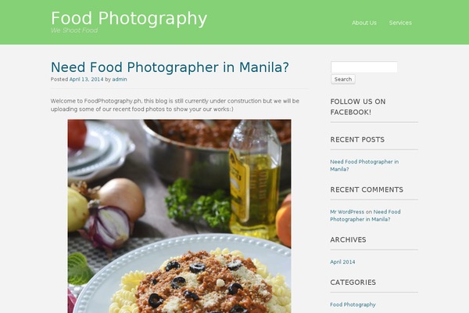
Task: Click the Recent Comments widget heading
Action: [x=367, y=189]
